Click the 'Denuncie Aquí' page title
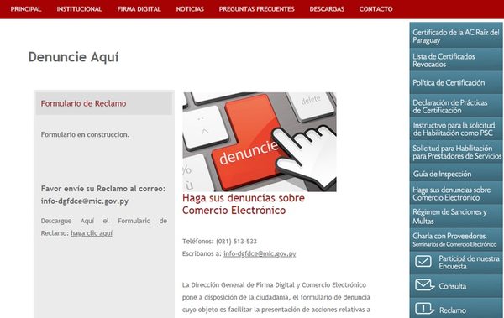Image resolution: width=504 pixels, height=318 pixels. [74, 57]
